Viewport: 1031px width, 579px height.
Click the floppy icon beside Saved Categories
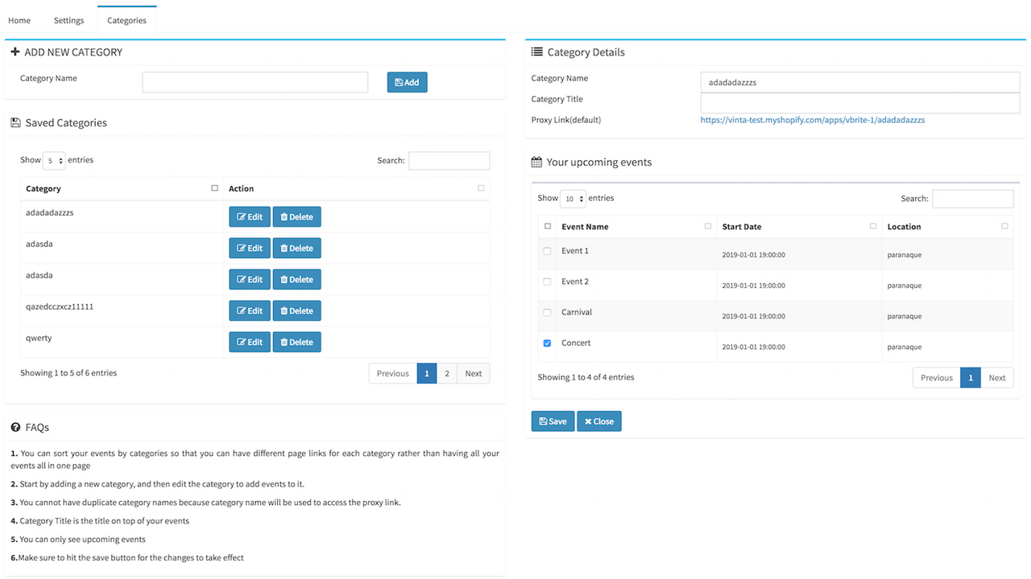point(15,123)
